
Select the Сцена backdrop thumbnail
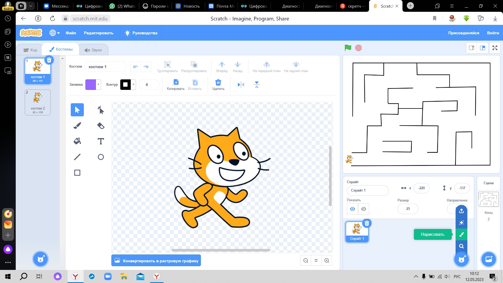coord(488,199)
